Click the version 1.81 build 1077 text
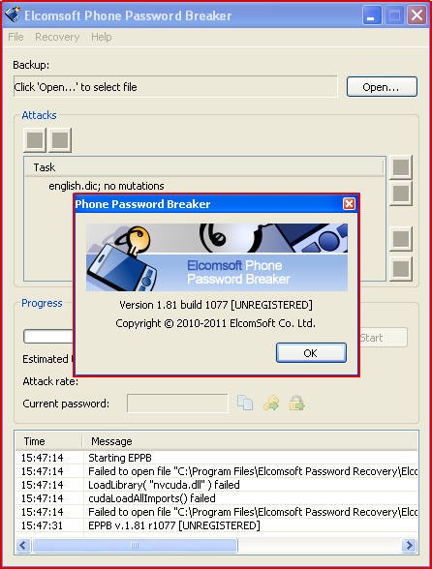The image size is (432, 569). (x=216, y=305)
